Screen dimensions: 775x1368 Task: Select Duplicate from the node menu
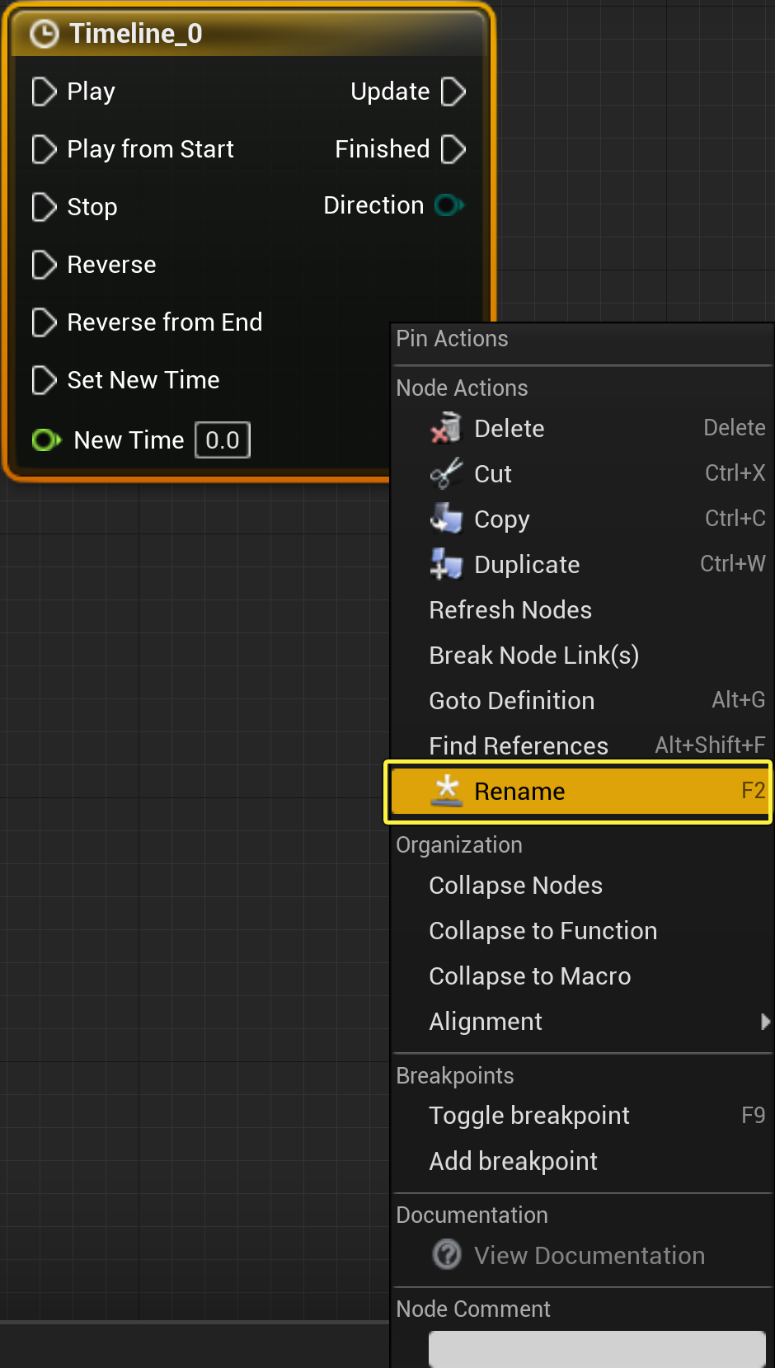(x=527, y=565)
